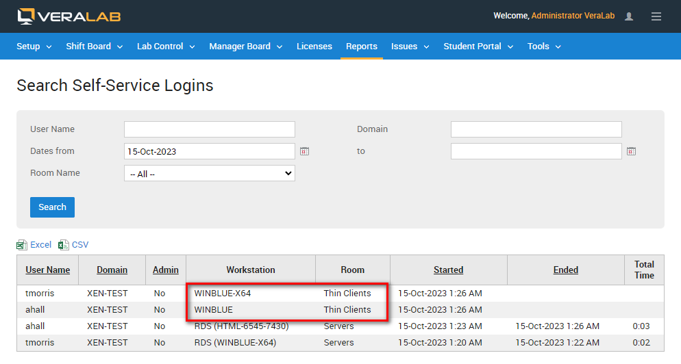Click 15-Oct-2023 1:20 AM started cell

(440, 343)
